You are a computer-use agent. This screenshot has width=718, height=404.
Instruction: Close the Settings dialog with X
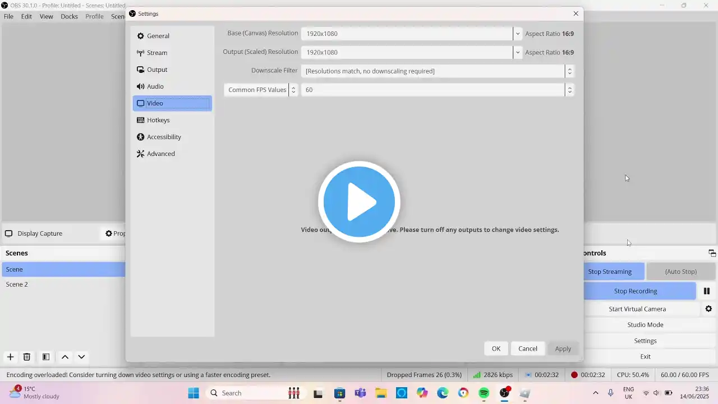pos(576,13)
